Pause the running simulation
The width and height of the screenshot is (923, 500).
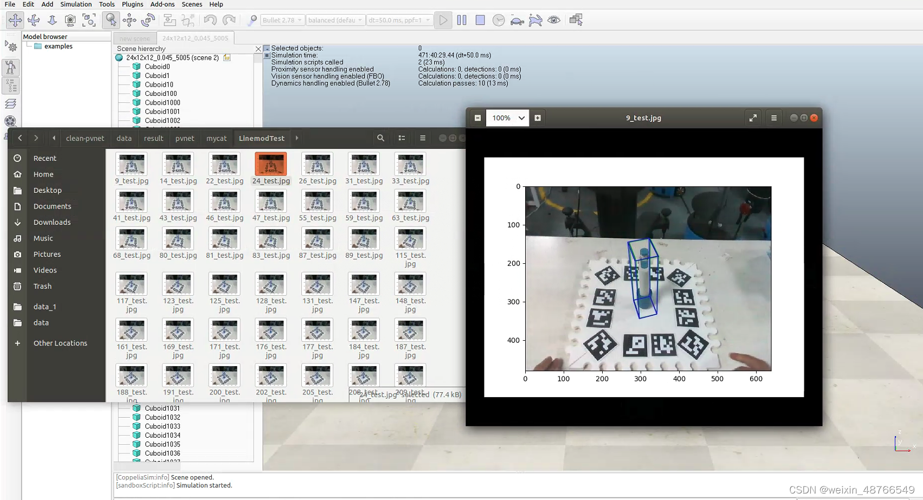[462, 20]
